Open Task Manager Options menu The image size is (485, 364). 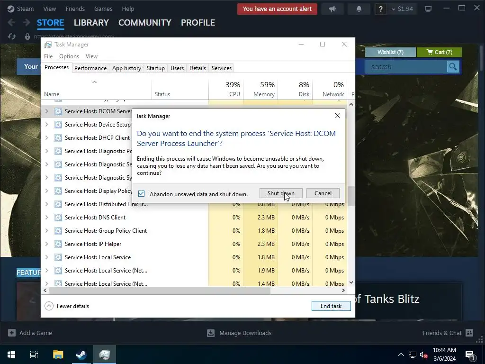tap(69, 56)
